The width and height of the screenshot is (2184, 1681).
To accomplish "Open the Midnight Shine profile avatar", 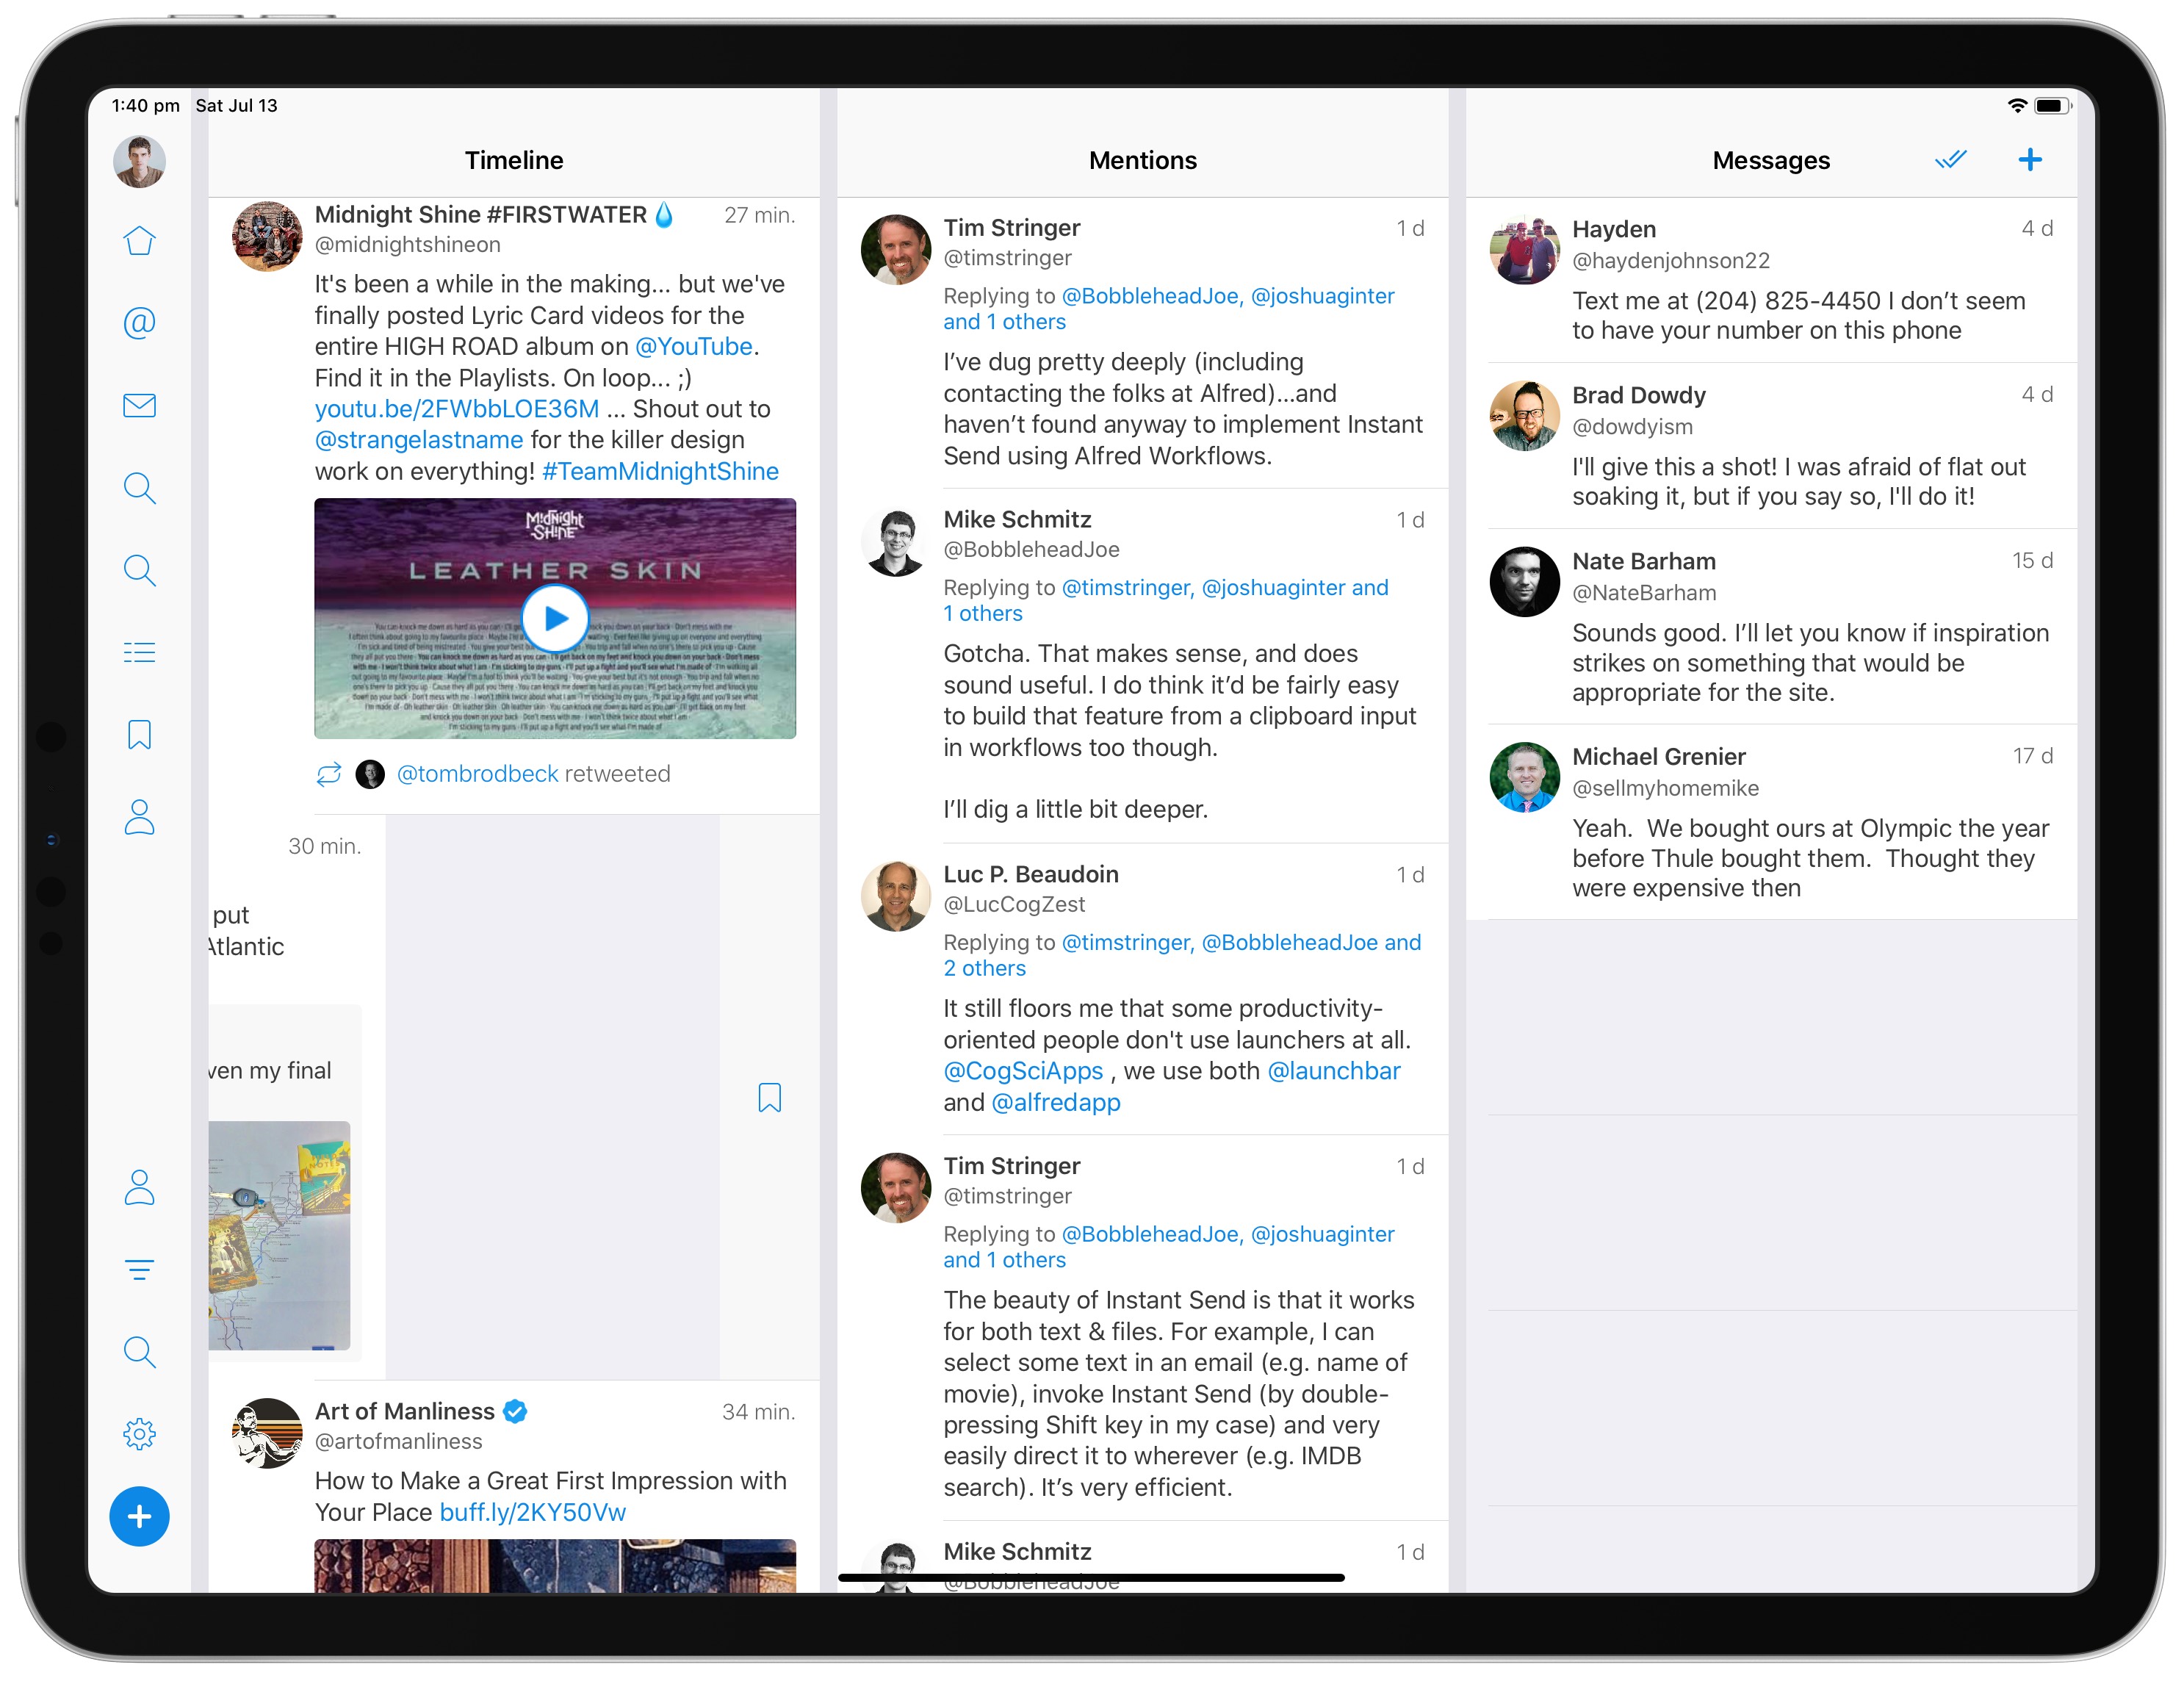I will coord(267,236).
